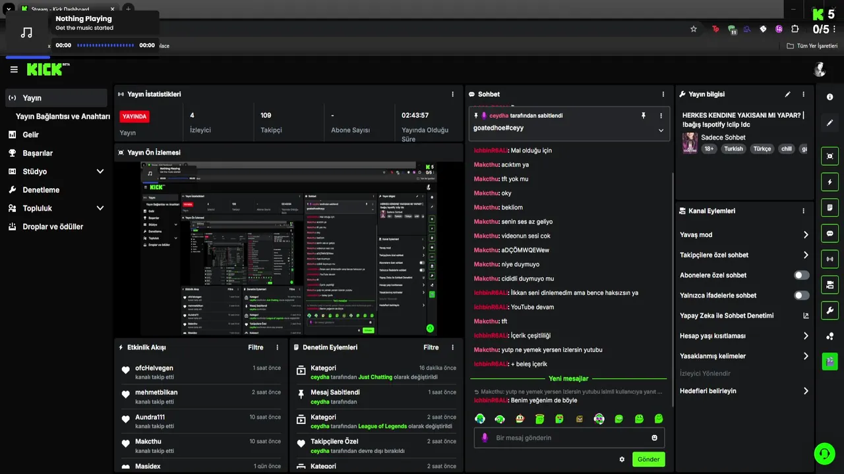This screenshot has height=474, width=844.
Task: Toggle Abonelere özel sohbet switch
Action: pyautogui.click(x=801, y=275)
